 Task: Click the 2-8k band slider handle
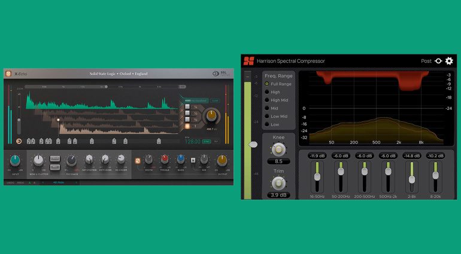(412, 179)
